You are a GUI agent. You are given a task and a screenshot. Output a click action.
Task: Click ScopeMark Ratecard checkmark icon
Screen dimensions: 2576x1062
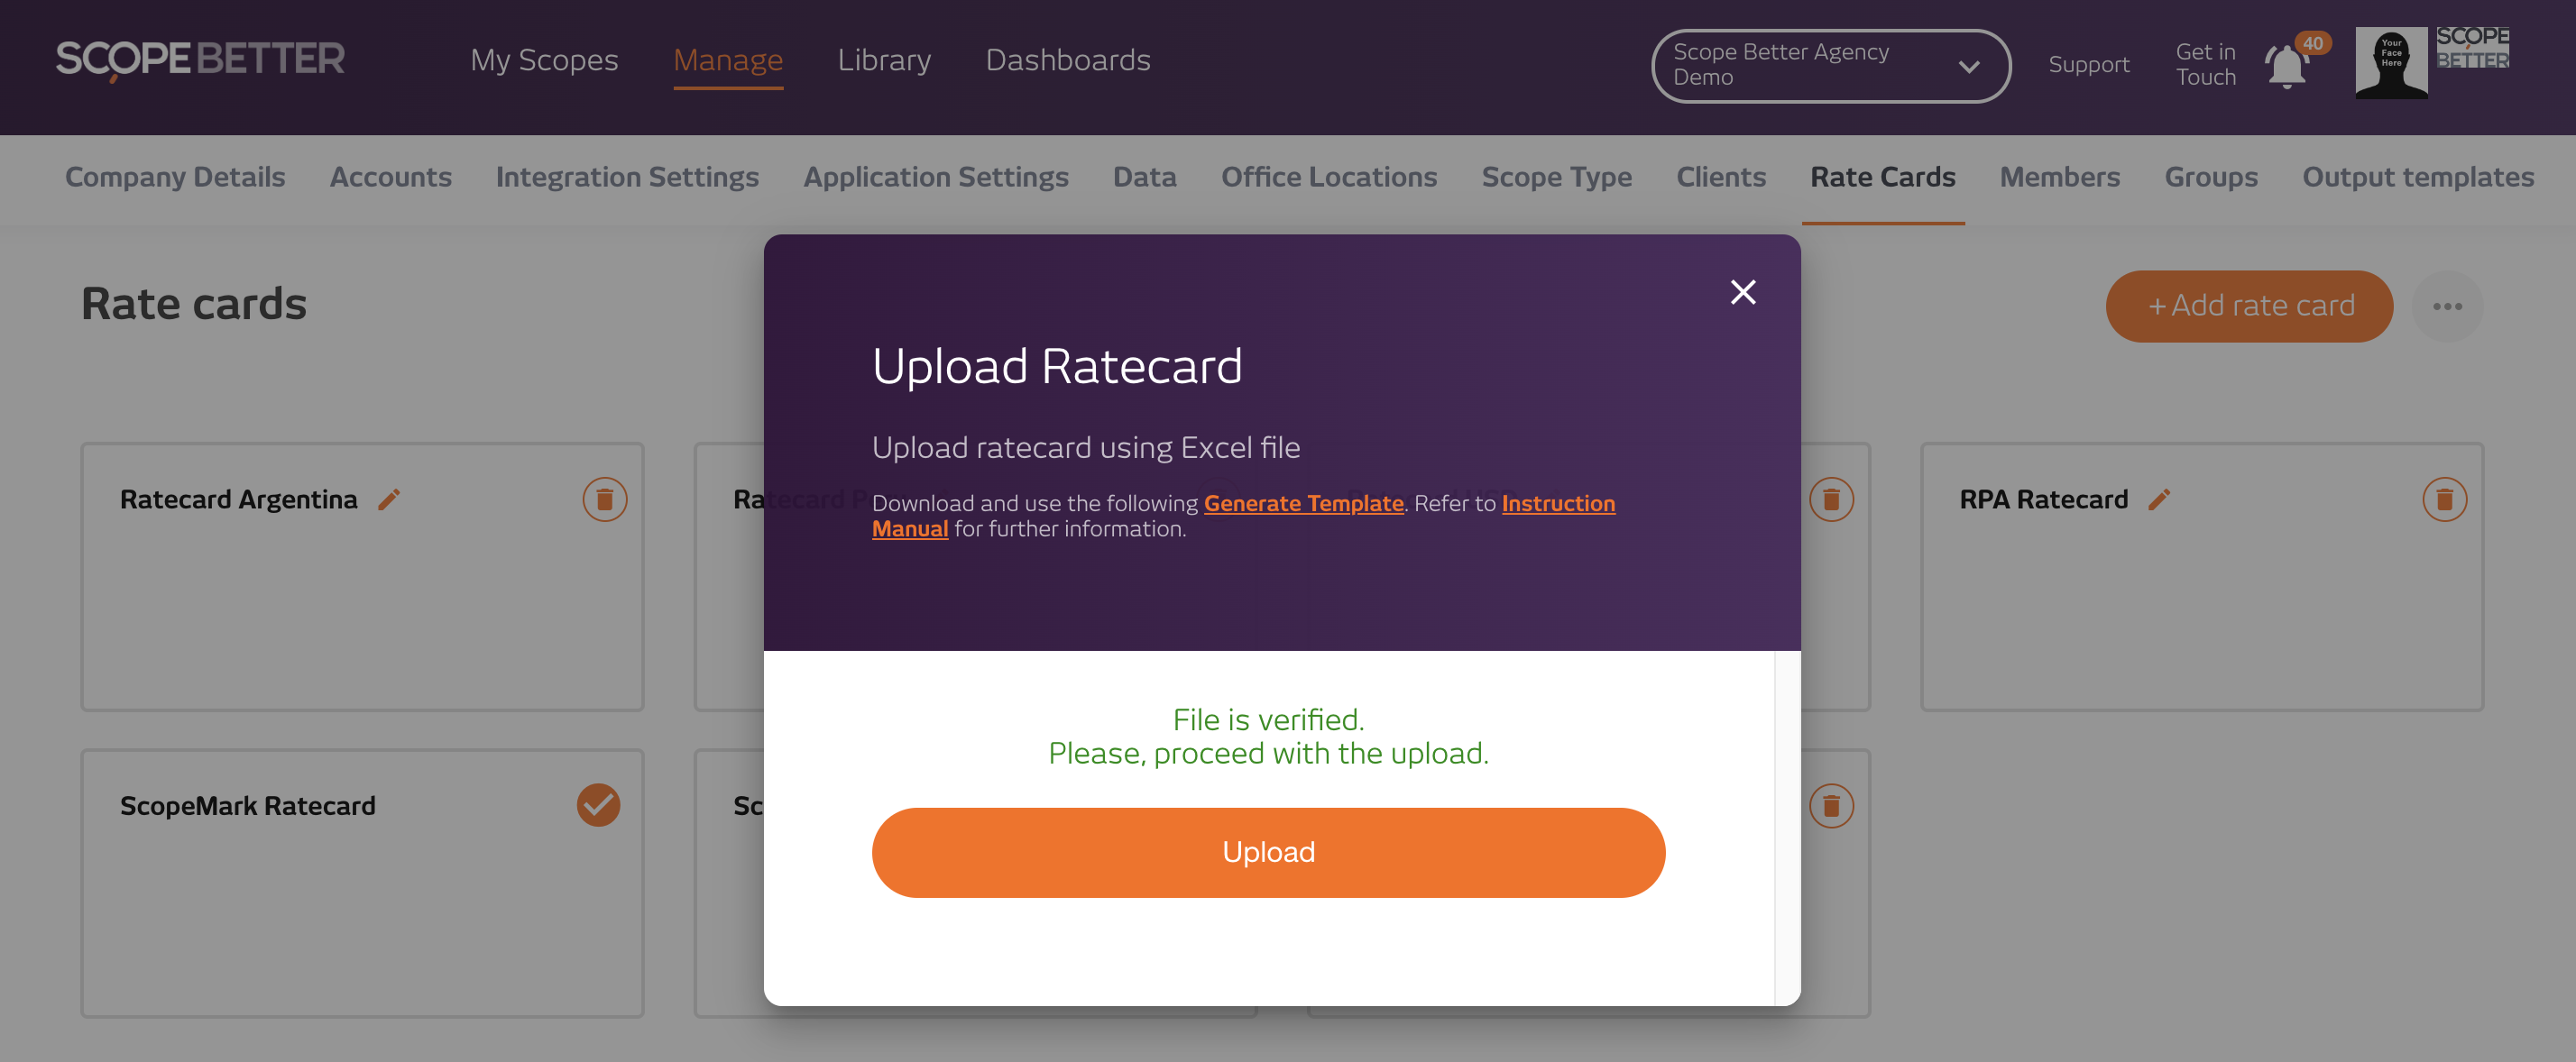(598, 805)
